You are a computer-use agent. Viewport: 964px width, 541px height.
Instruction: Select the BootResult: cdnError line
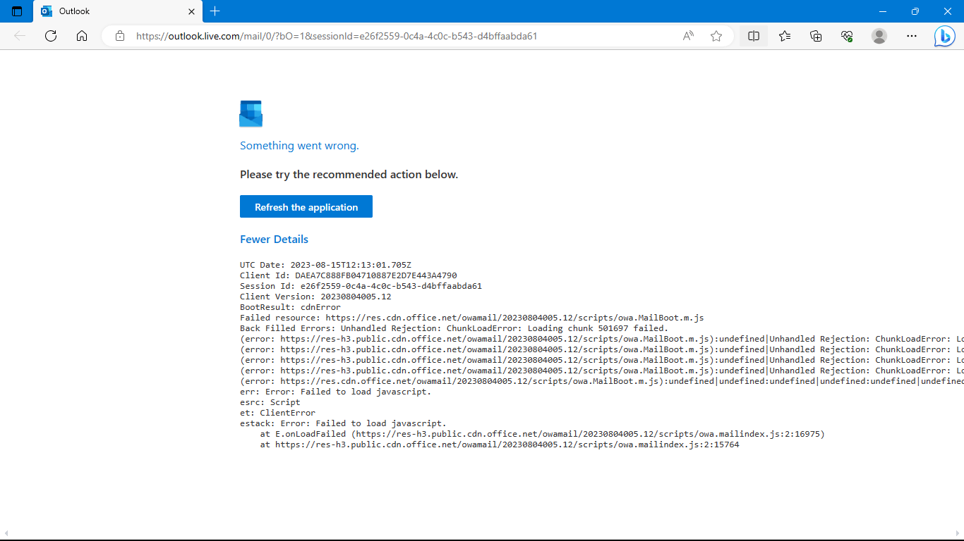pyautogui.click(x=290, y=307)
